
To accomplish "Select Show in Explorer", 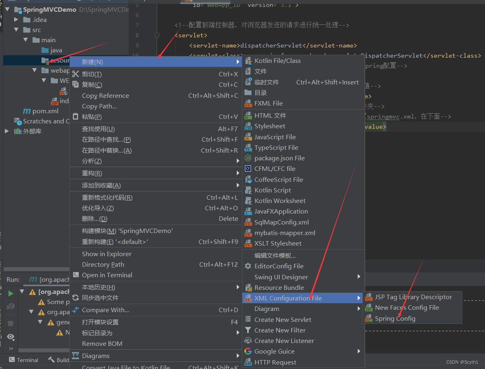I will (155, 254).
